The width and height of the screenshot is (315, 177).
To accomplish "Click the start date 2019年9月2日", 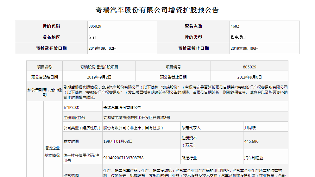I will coord(99,77).
